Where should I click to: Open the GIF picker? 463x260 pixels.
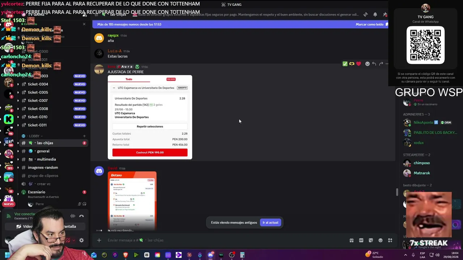point(361,240)
